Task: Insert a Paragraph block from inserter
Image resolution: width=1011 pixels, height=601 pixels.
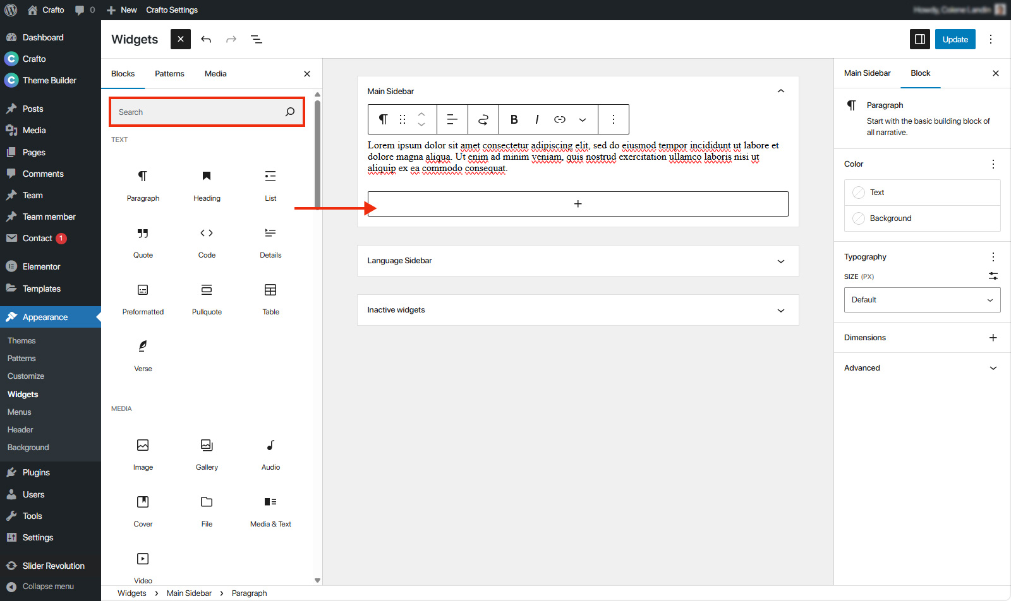Action: pos(143,186)
